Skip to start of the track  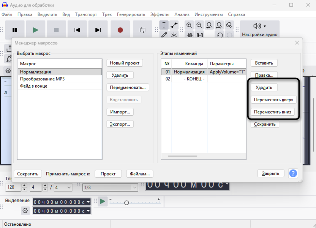point(77,30)
